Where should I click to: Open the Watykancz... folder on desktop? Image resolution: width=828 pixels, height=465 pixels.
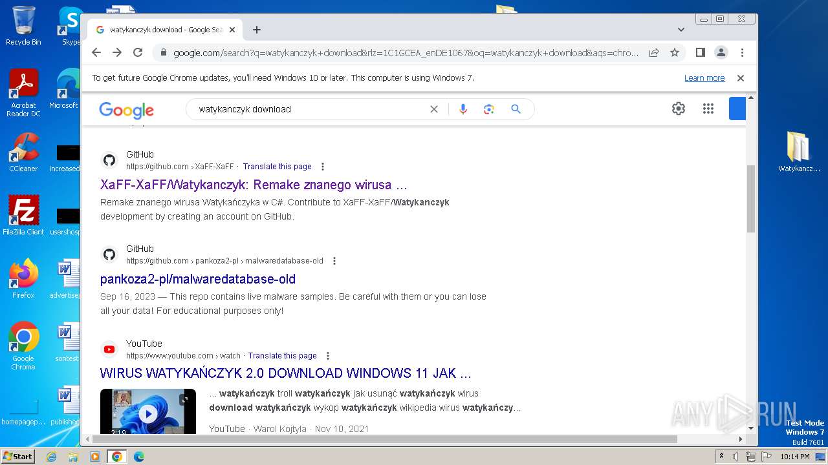798,152
